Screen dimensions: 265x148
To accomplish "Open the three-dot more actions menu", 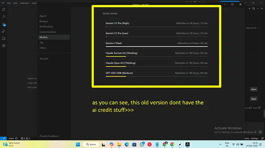I will tap(258, 8).
